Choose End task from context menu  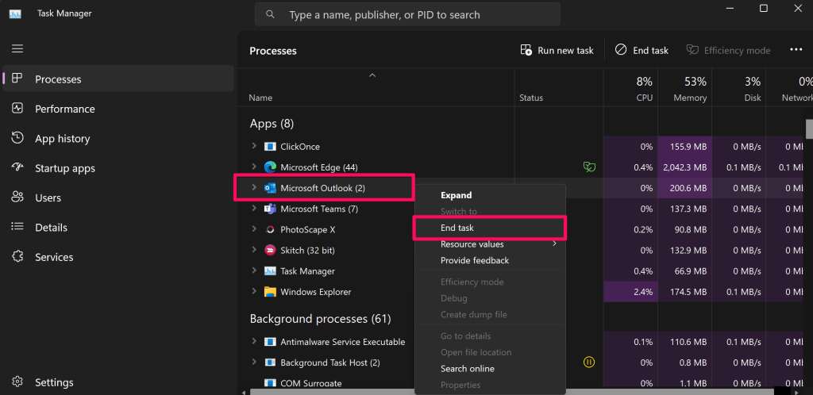tap(457, 228)
